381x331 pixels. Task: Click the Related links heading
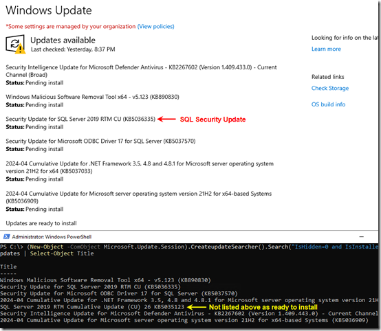(328, 77)
